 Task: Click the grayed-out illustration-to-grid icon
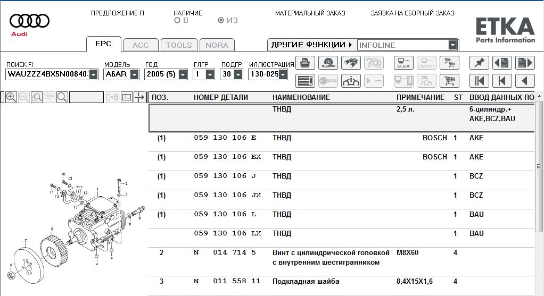click(112, 97)
